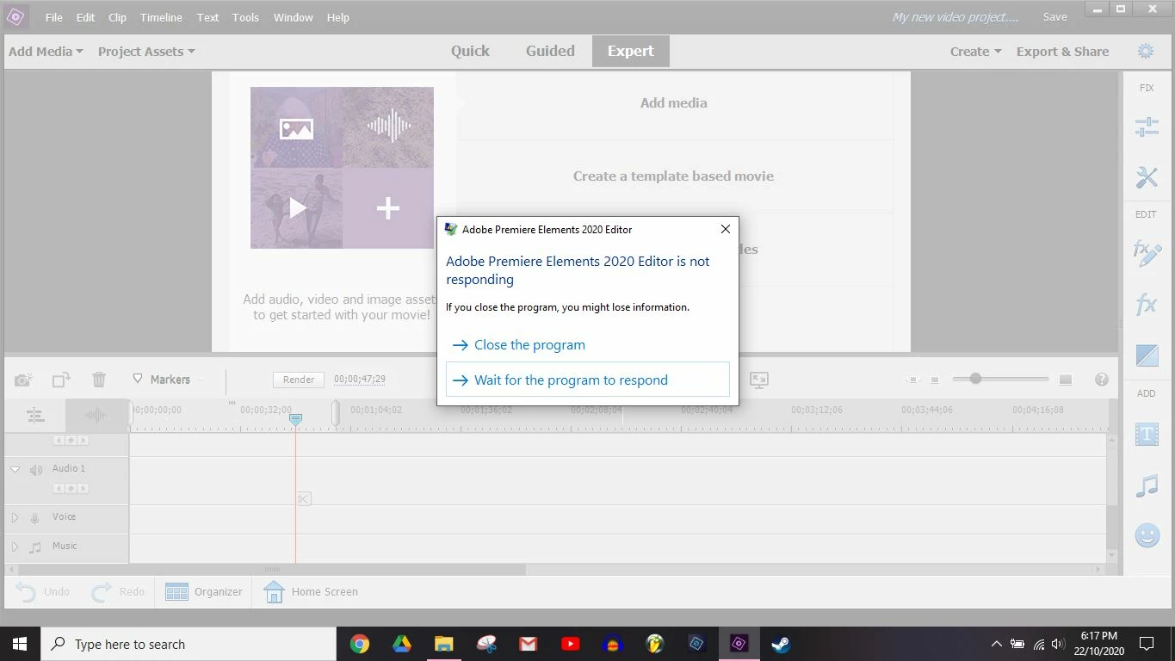Viewport: 1175px width, 661px height.
Task: Open the Tools menu
Action: pyautogui.click(x=245, y=17)
